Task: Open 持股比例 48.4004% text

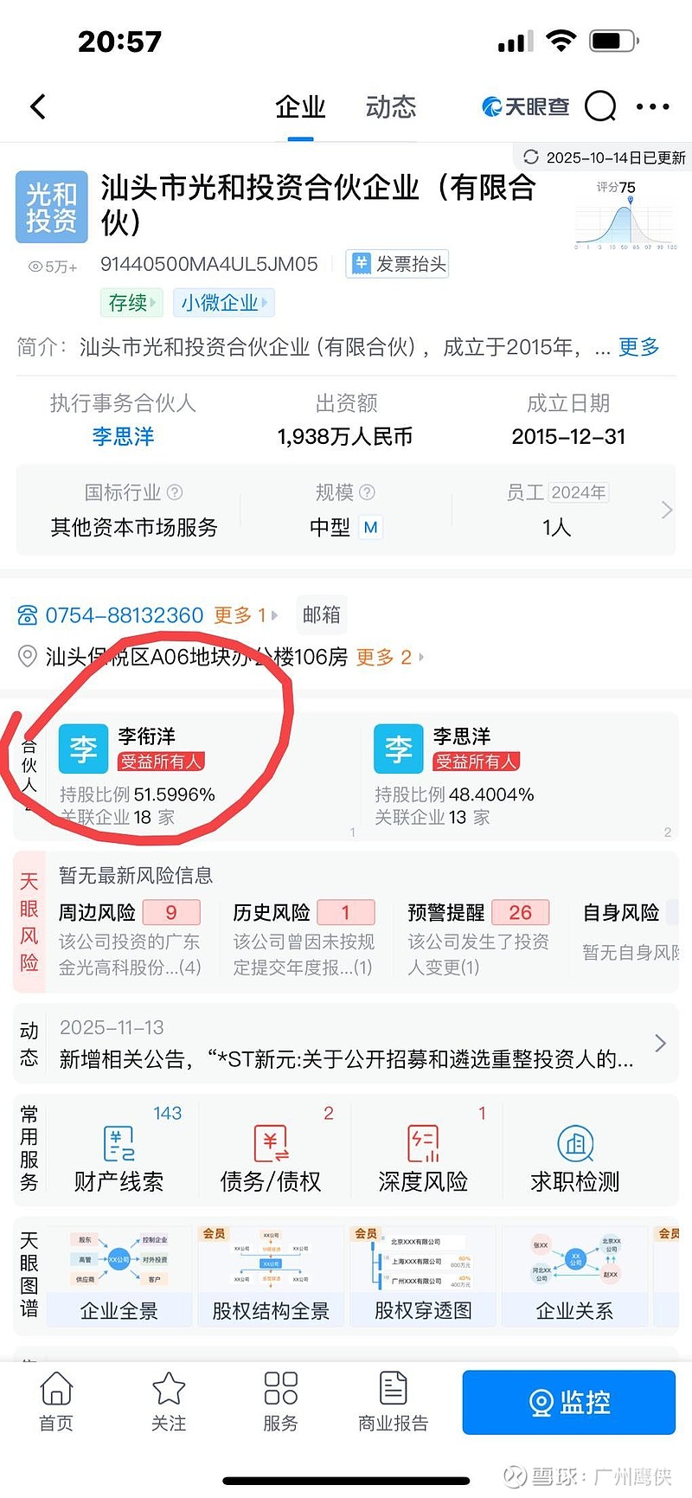Action: pyautogui.click(x=454, y=794)
